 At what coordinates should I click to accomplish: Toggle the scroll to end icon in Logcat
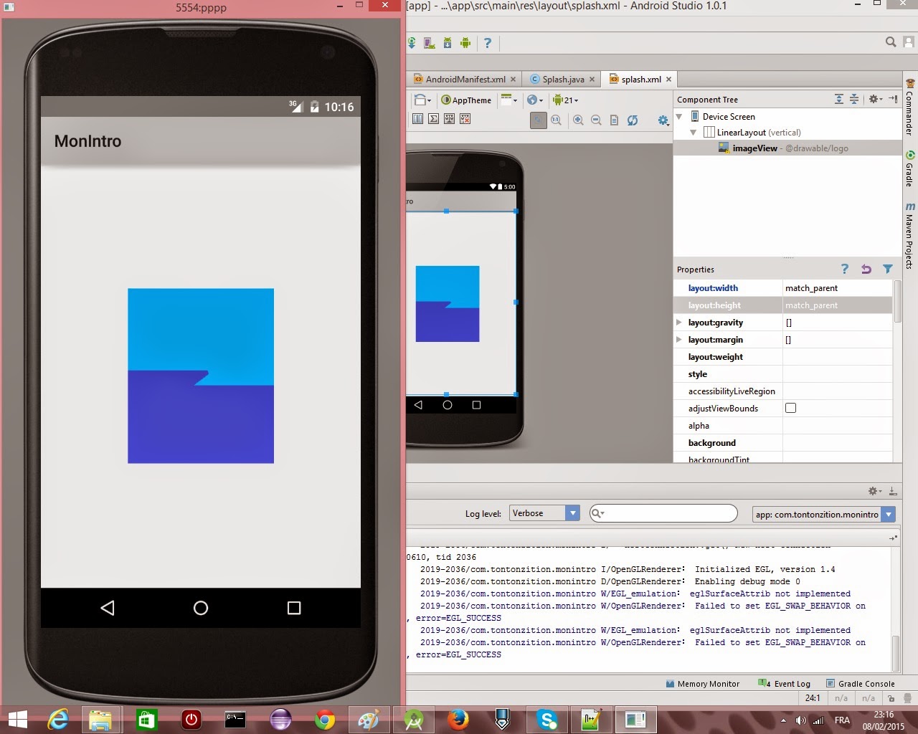892,491
